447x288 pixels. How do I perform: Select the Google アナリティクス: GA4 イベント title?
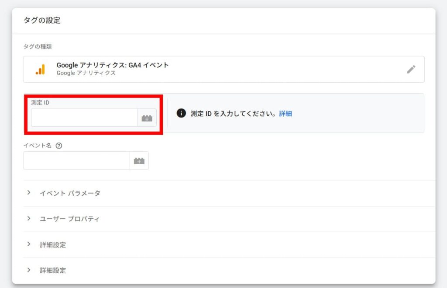113,65
